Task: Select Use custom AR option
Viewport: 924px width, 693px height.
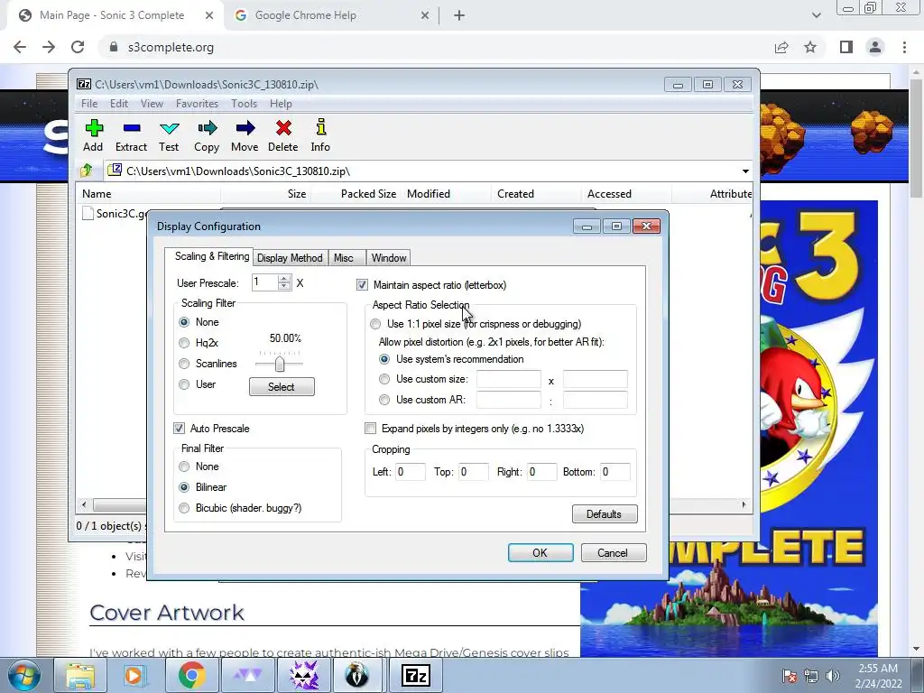Action: (x=384, y=400)
